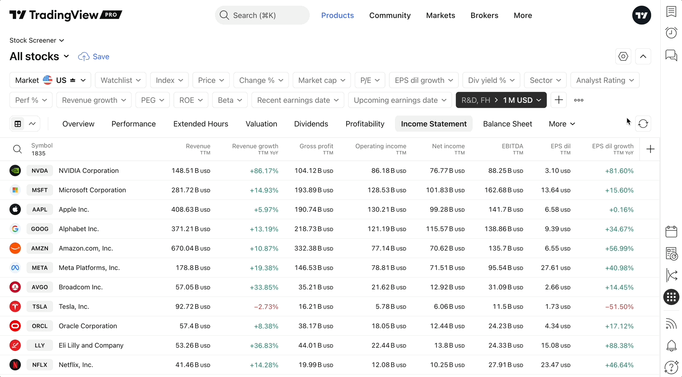
Task: Open the More column sets dropdown
Action: point(562,124)
